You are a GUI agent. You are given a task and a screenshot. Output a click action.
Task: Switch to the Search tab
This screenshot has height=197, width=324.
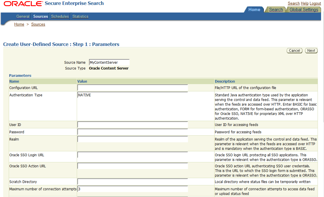(x=276, y=10)
